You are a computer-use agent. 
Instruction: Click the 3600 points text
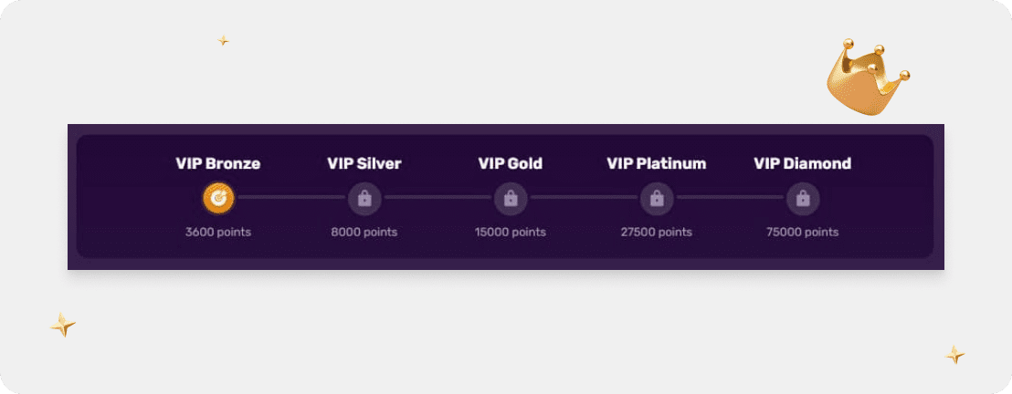tap(218, 232)
